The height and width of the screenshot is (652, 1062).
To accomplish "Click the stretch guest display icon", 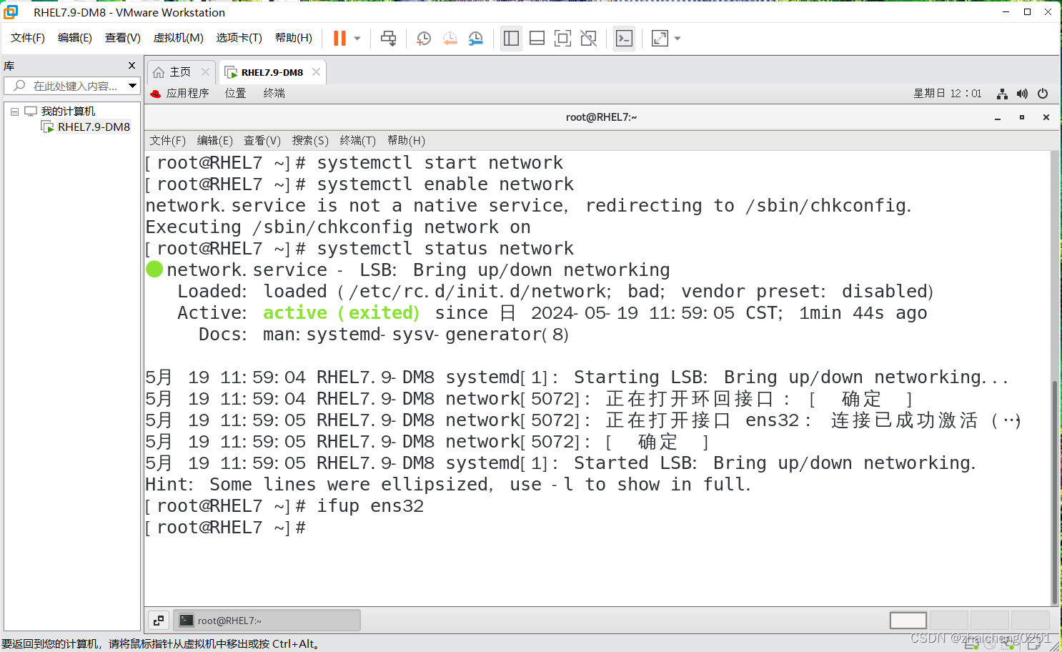I will [660, 39].
